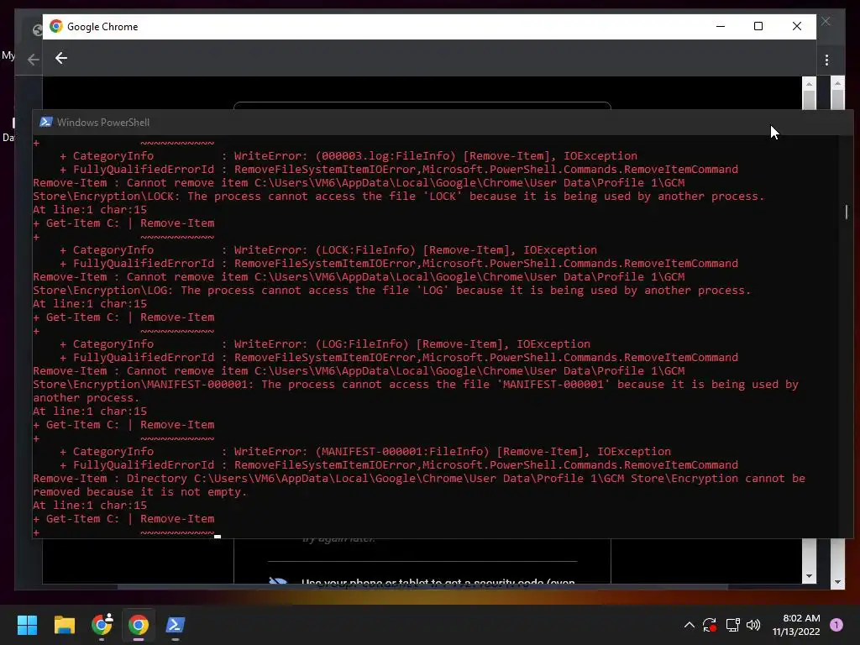The image size is (860, 645).
Task: Open the clock showing 8:02 AM
Action: pyautogui.click(x=801, y=618)
